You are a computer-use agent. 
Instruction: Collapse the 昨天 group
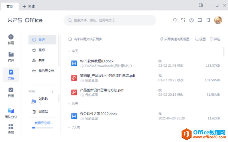click(x=69, y=104)
